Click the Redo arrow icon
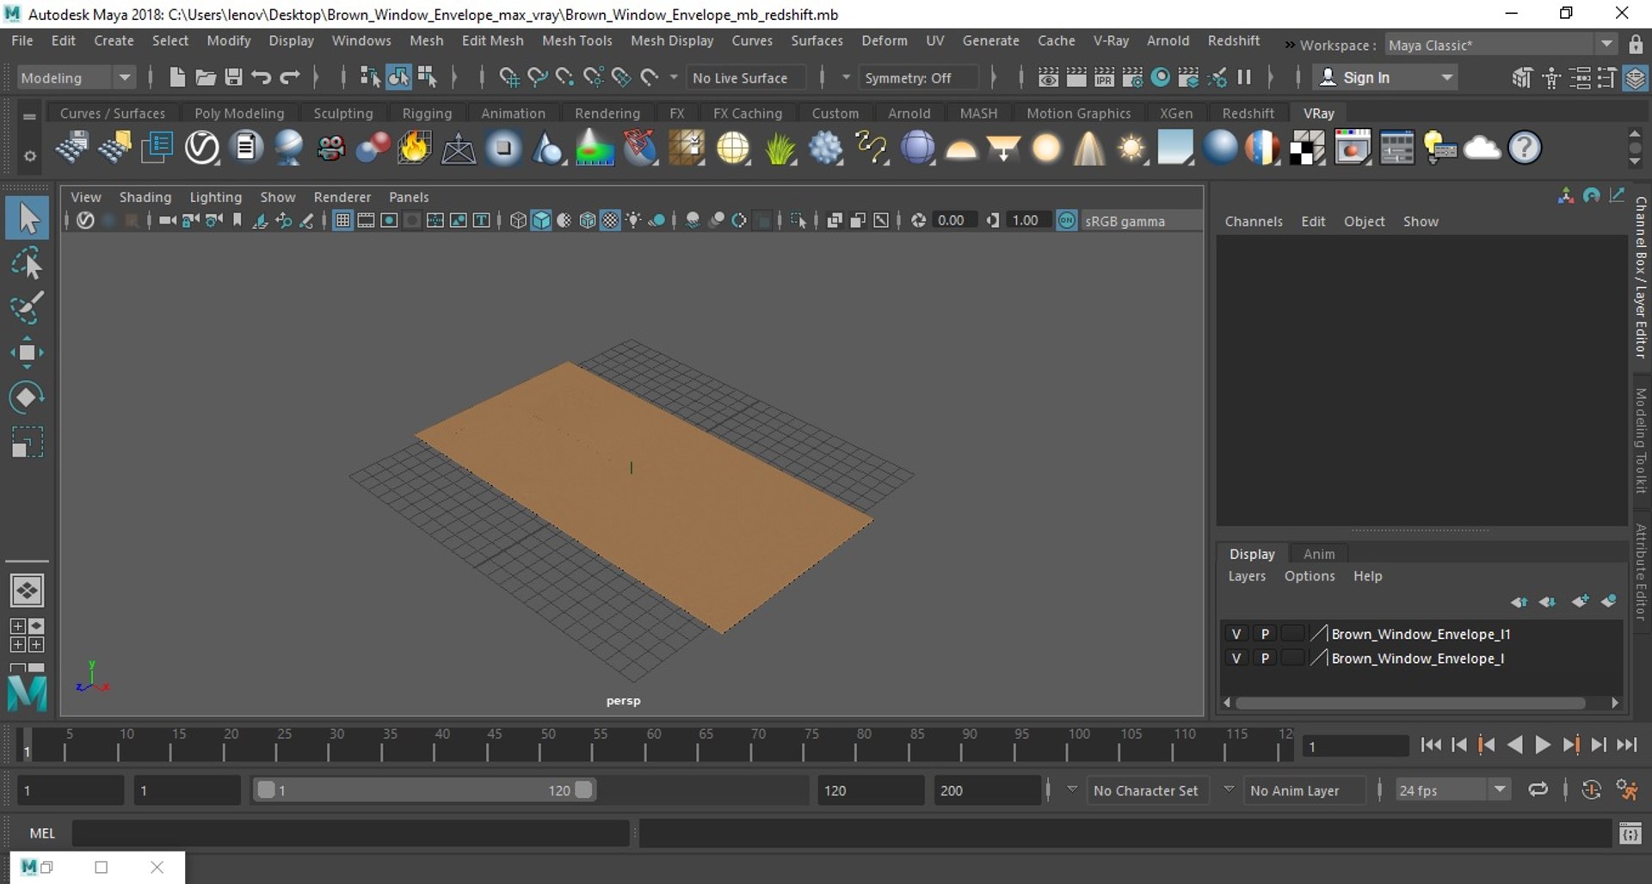1652x884 pixels. (290, 77)
